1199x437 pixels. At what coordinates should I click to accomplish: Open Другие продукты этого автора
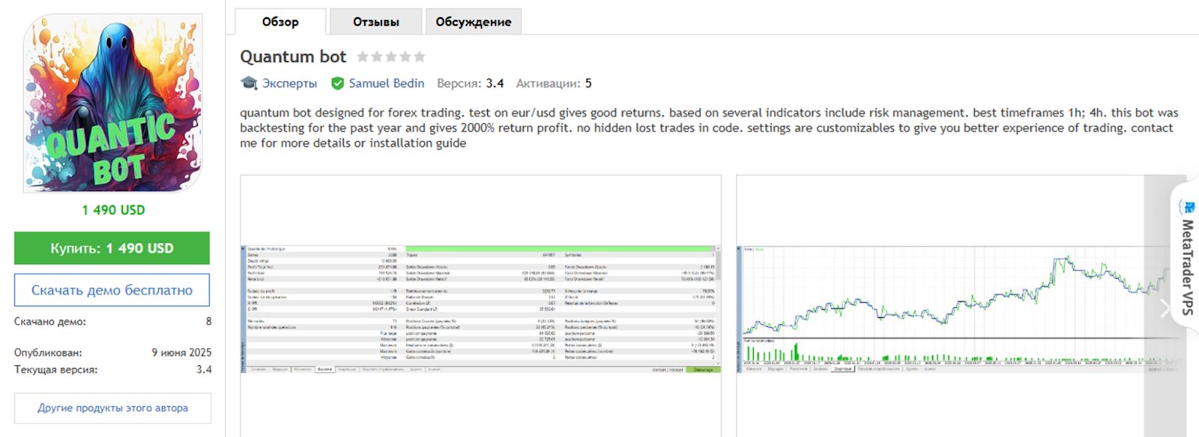click(112, 408)
